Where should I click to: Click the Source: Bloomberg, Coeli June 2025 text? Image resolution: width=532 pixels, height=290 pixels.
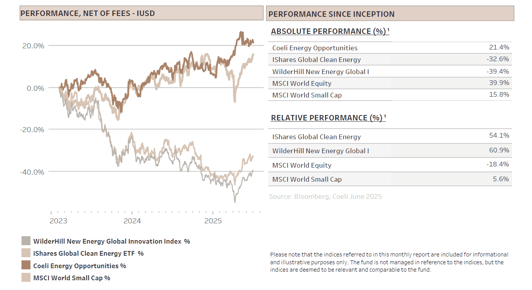[325, 196]
